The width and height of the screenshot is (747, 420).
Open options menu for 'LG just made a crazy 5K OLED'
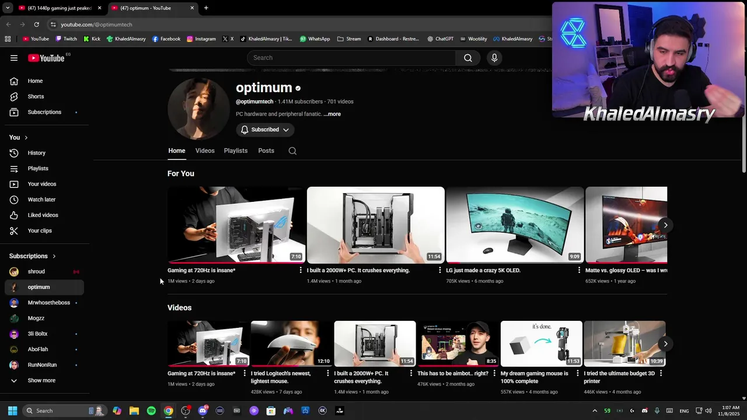click(x=579, y=270)
